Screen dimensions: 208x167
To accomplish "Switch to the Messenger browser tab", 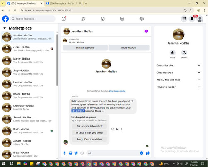I will coord(25,3).
